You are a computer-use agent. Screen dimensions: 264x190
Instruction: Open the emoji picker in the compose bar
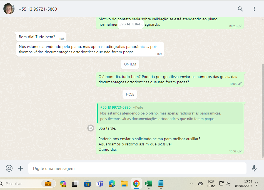(x=9, y=168)
